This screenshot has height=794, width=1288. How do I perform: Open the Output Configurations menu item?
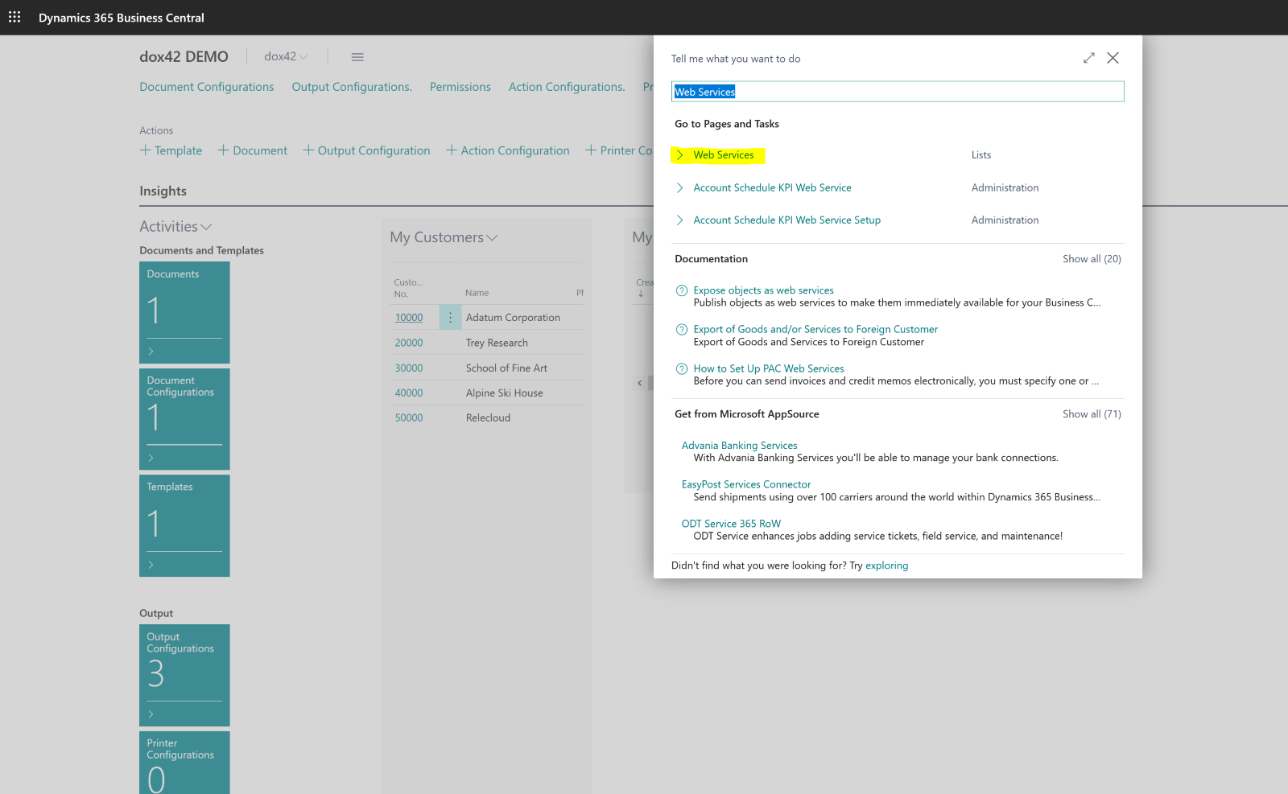[352, 87]
